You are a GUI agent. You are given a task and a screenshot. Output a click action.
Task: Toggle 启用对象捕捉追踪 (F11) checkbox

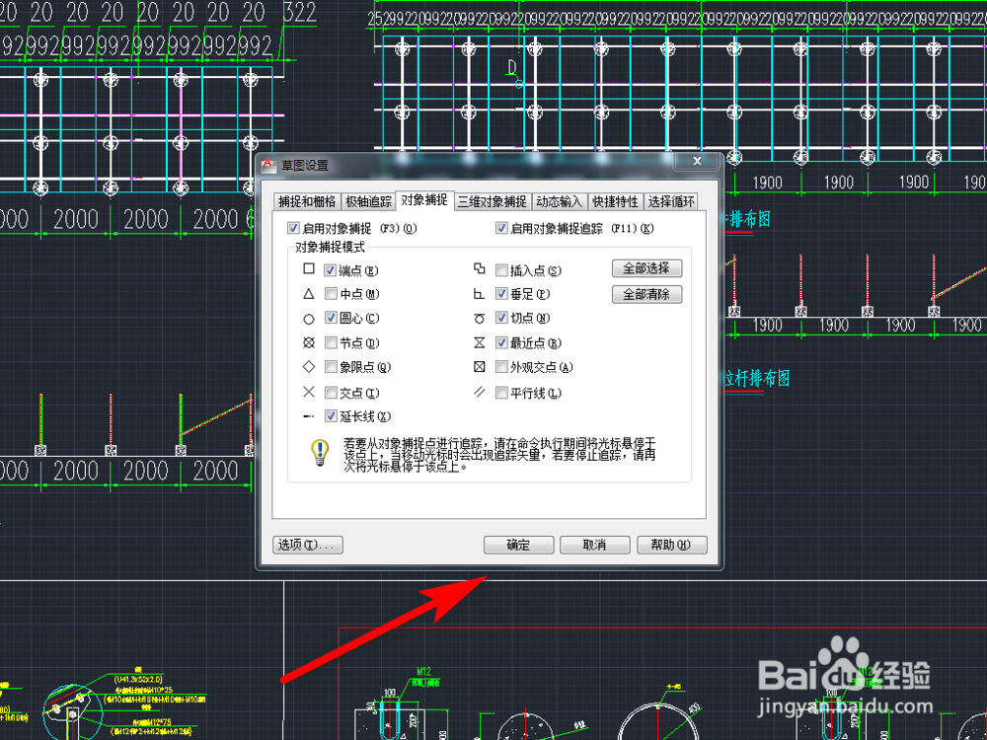coord(501,229)
